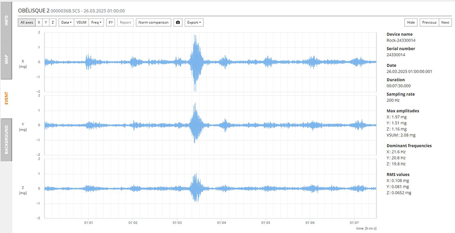
Task: Click the 01:07 time axis label
Action: (354, 223)
